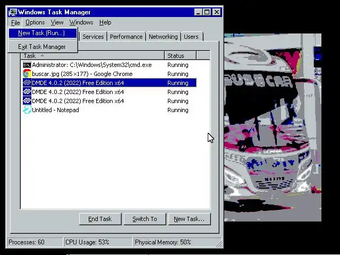340x255 pixels.
Task: Minimize the Task Manager window
Action: (x=198, y=12)
